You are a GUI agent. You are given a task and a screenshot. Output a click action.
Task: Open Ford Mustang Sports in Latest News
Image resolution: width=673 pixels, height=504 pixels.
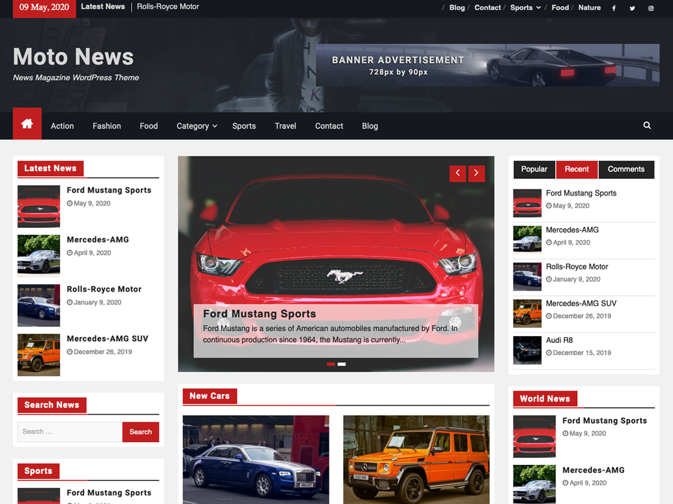coord(109,190)
